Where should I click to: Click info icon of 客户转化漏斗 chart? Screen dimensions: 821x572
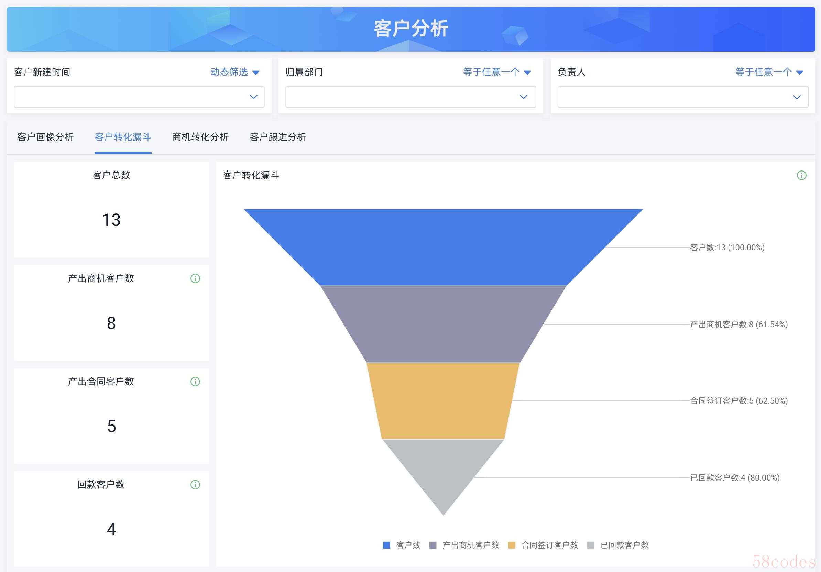click(802, 175)
